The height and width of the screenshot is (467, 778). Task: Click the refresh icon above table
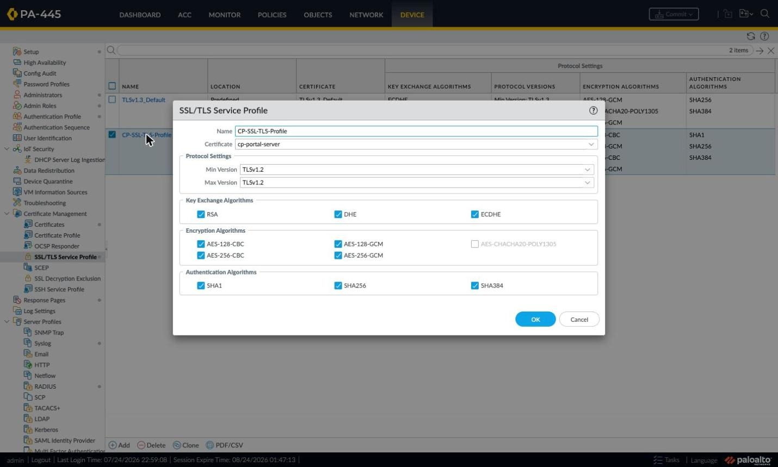click(x=751, y=36)
